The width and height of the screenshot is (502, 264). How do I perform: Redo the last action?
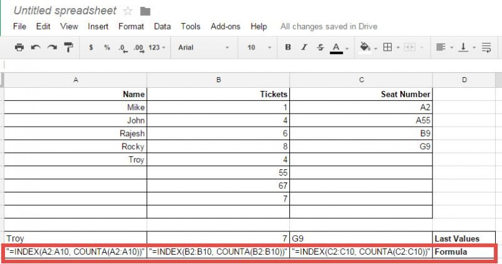tap(52, 48)
